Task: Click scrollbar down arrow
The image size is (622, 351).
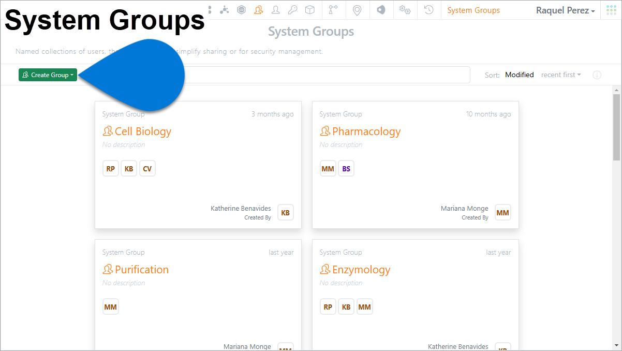Action: (616, 345)
